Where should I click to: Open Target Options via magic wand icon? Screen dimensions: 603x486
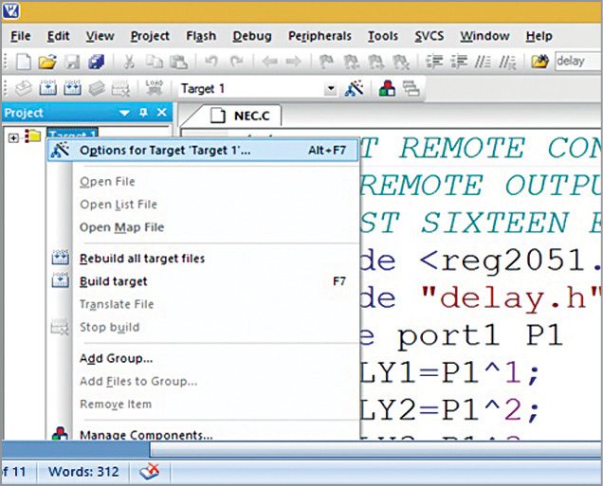[356, 89]
